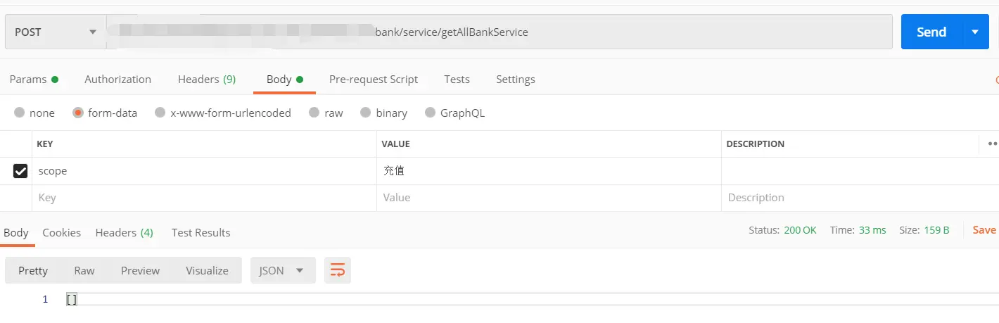Open the three-dots column options menu
999x323 pixels.
(x=992, y=144)
